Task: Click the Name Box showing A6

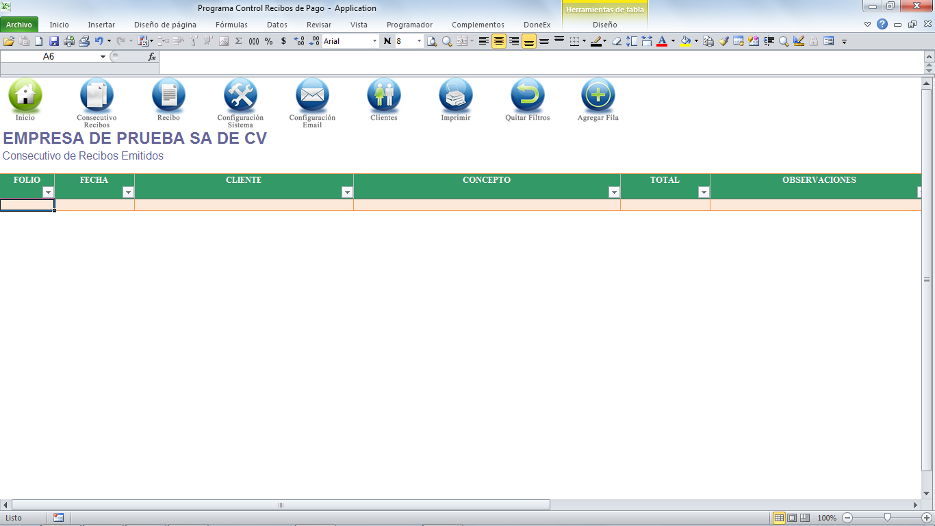Action: tap(49, 57)
